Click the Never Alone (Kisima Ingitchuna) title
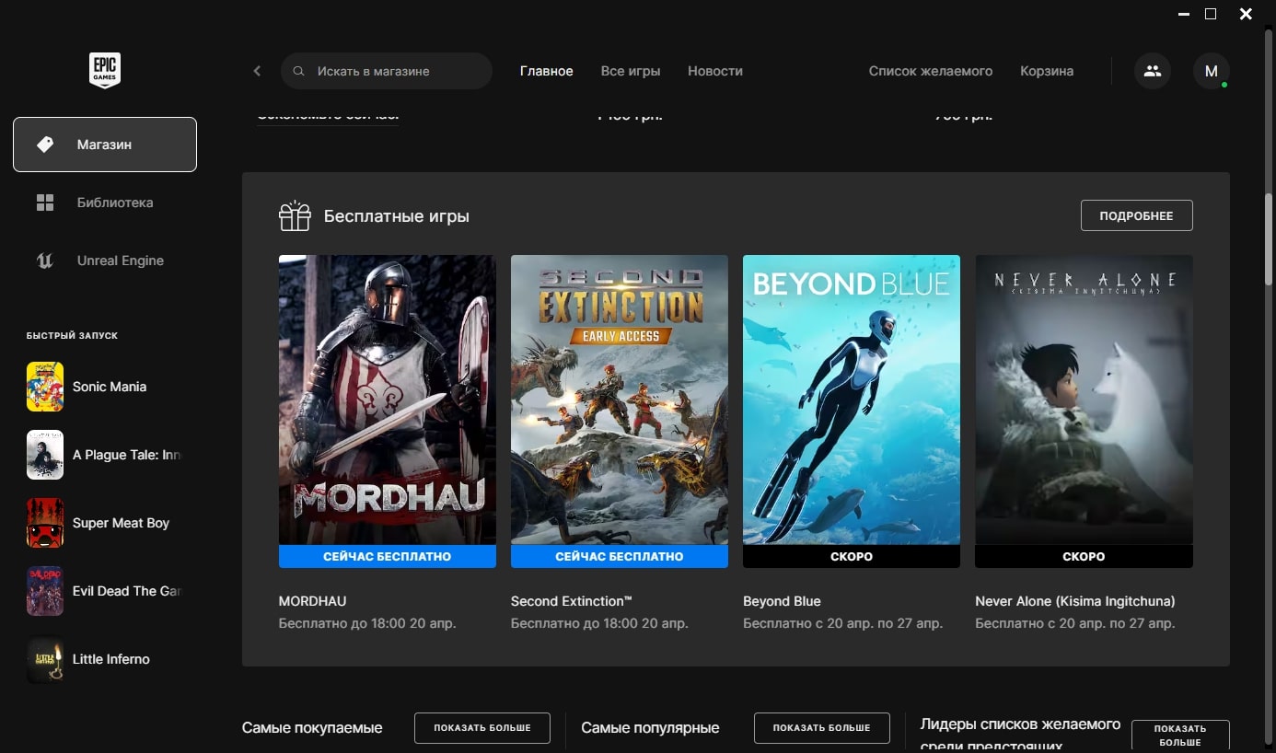The image size is (1276, 753). click(1075, 601)
